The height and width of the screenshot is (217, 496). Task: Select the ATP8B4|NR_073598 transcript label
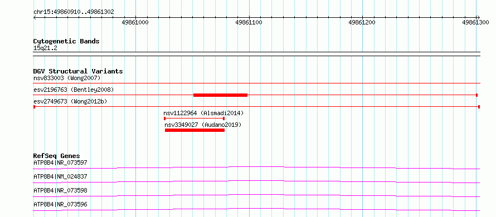click(60, 190)
